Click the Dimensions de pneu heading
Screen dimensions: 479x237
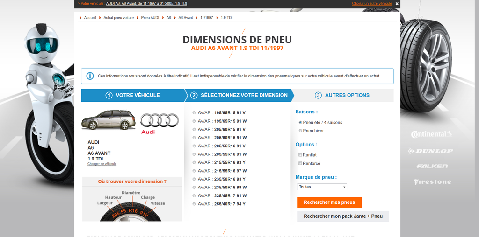click(x=237, y=40)
